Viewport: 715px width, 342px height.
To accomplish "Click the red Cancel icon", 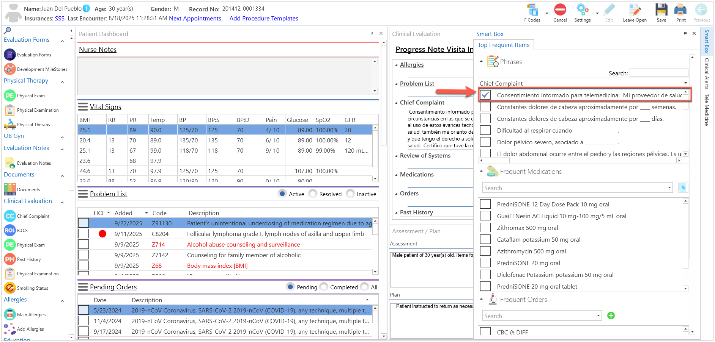I will click(560, 10).
